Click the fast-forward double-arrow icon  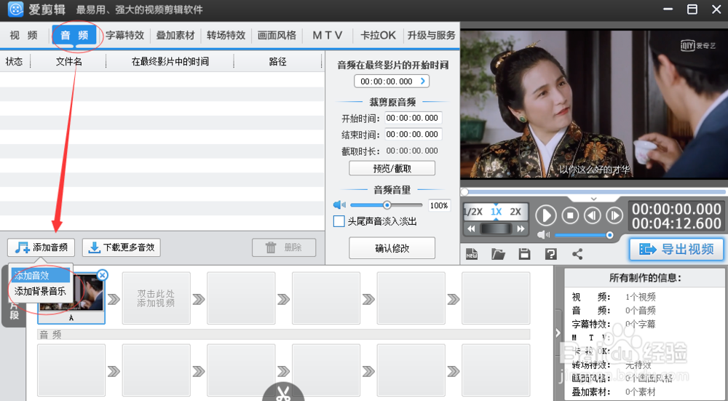tap(521, 229)
